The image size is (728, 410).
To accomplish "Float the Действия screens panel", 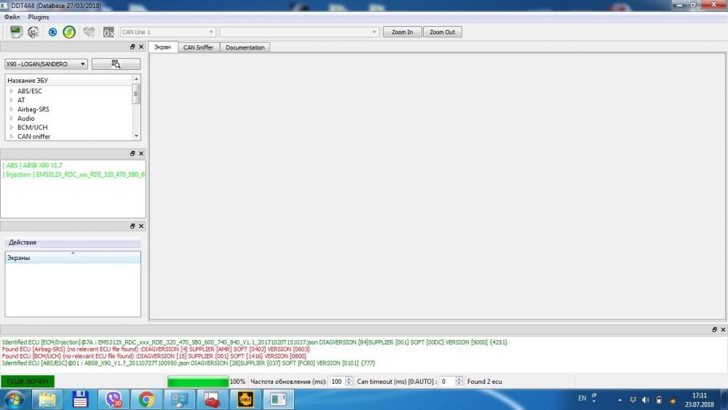I will (x=132, y=226).
